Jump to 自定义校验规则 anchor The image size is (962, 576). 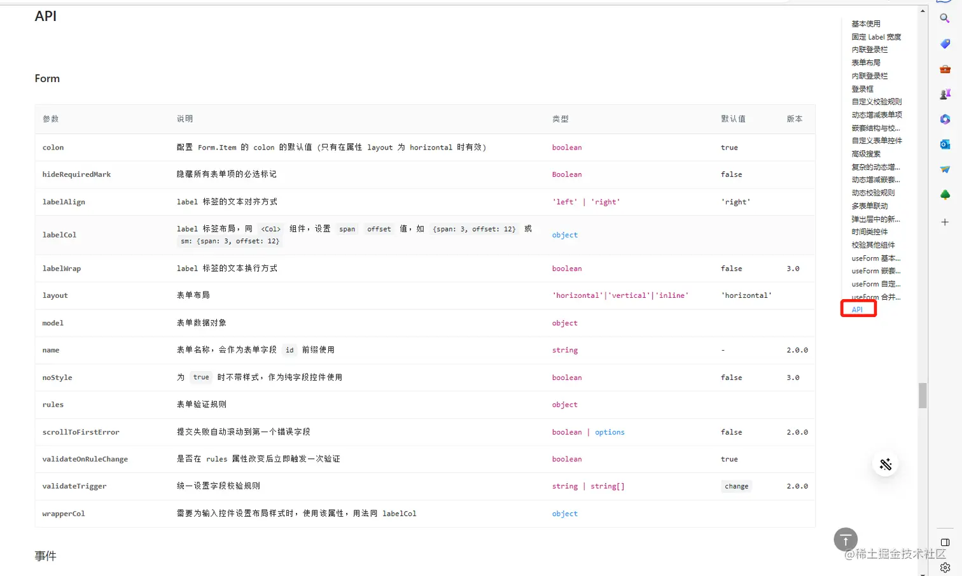[x=877, y=102]
